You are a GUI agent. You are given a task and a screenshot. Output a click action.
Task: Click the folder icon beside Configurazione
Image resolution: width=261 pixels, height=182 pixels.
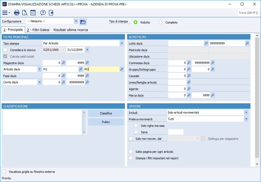tap(83, 22)
